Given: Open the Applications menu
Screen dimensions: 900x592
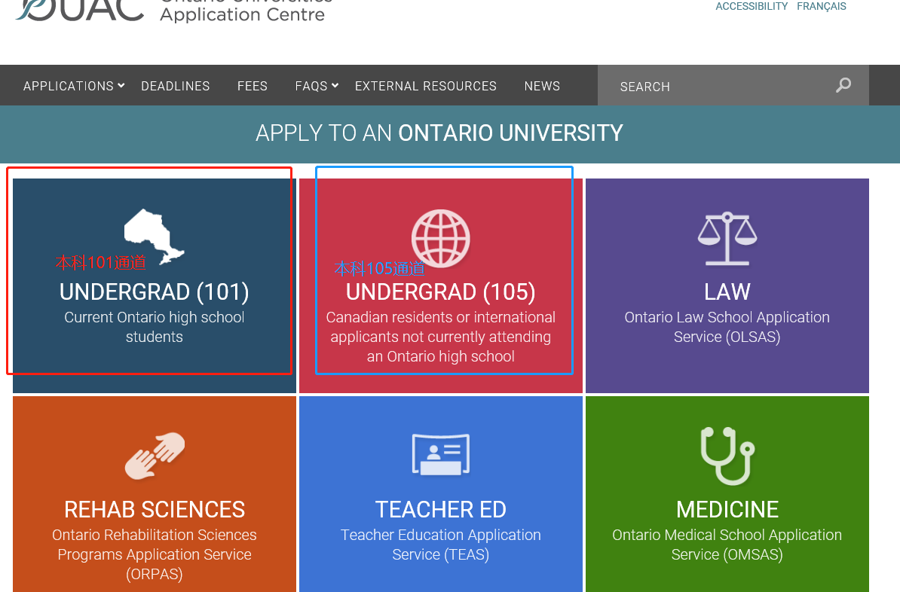Looking at the screenshot, I should [69, 86].
